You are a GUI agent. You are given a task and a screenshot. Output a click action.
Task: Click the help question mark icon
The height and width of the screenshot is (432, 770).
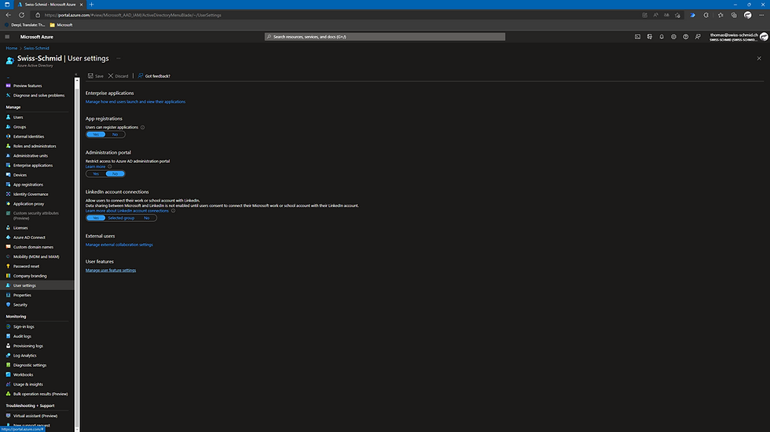pos(685,37)
